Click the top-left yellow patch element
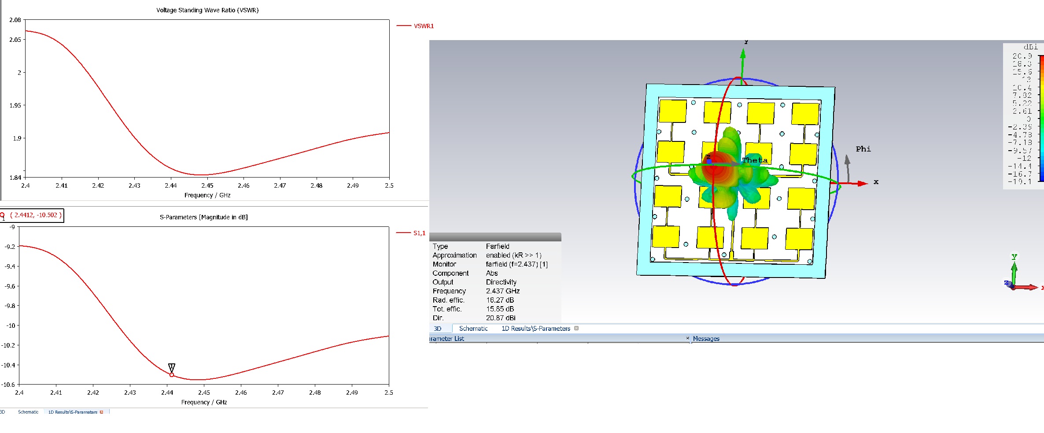This screenshot has height=433, width=1044. (x=672, y=111)
